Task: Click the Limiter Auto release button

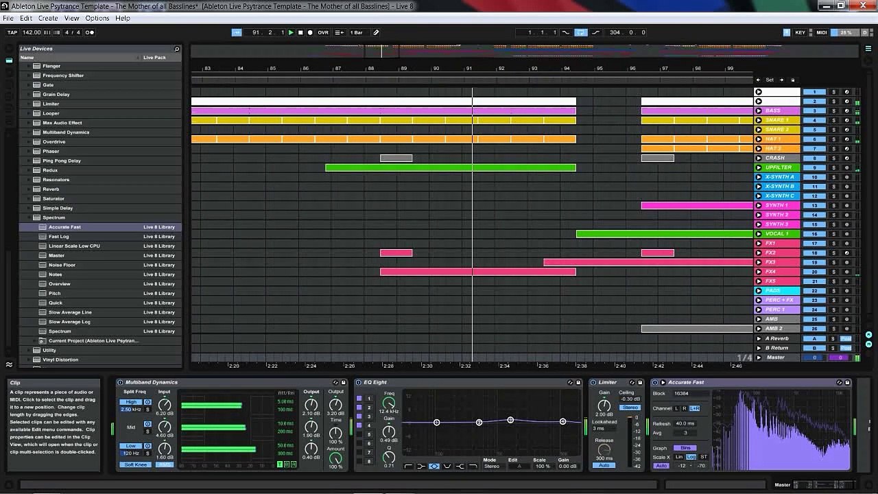Action: point(604,466)
